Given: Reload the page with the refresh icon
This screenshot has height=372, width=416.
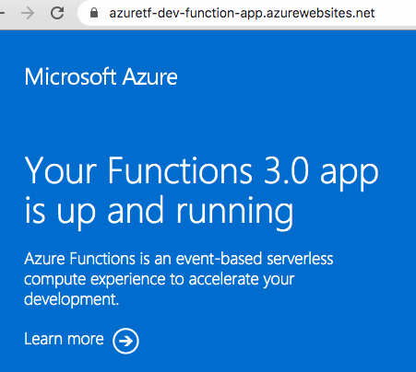Looking at the screenshot, I should coord(57,13).
